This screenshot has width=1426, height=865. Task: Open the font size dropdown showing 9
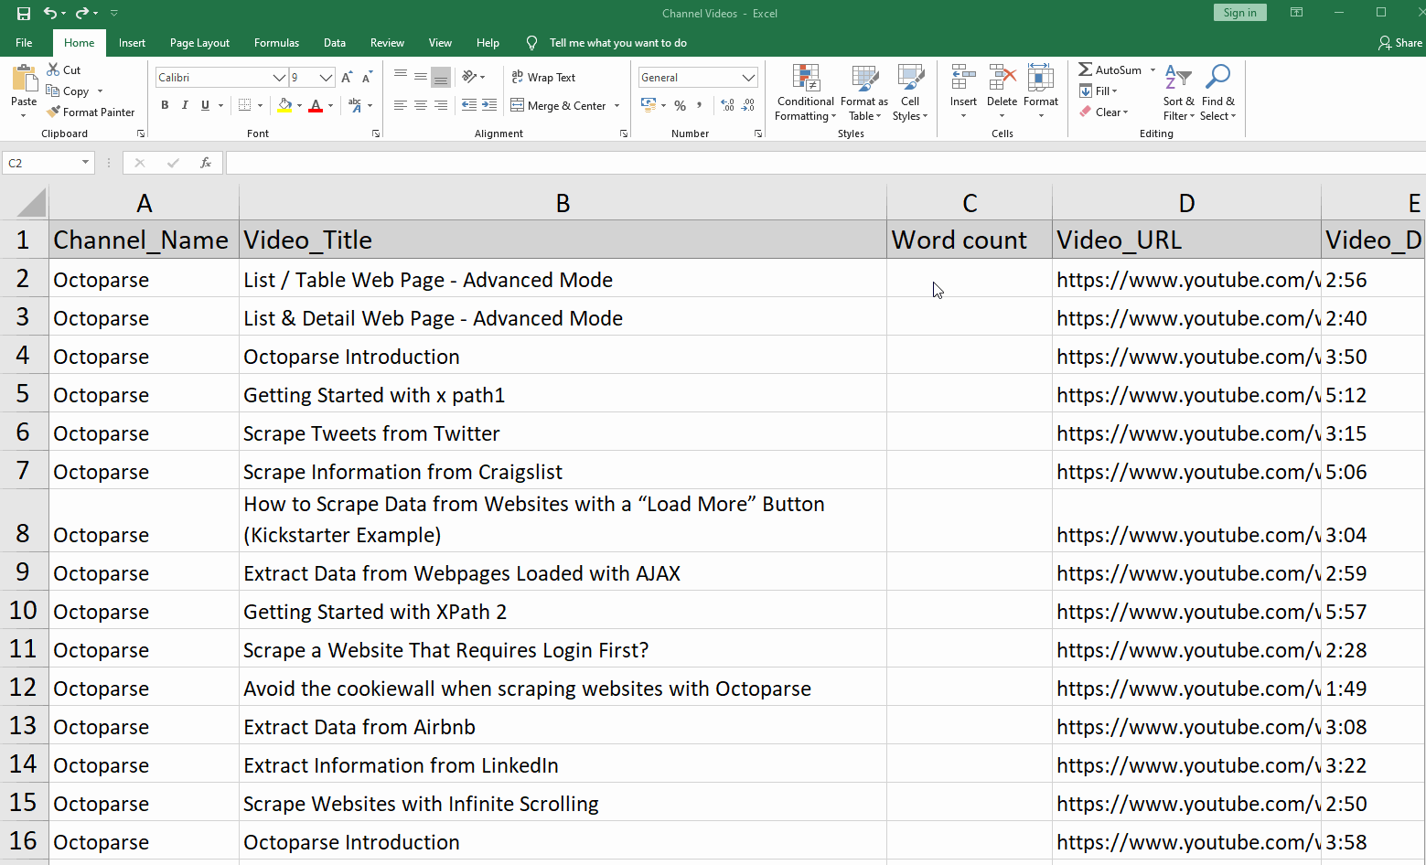coord(326,78)
